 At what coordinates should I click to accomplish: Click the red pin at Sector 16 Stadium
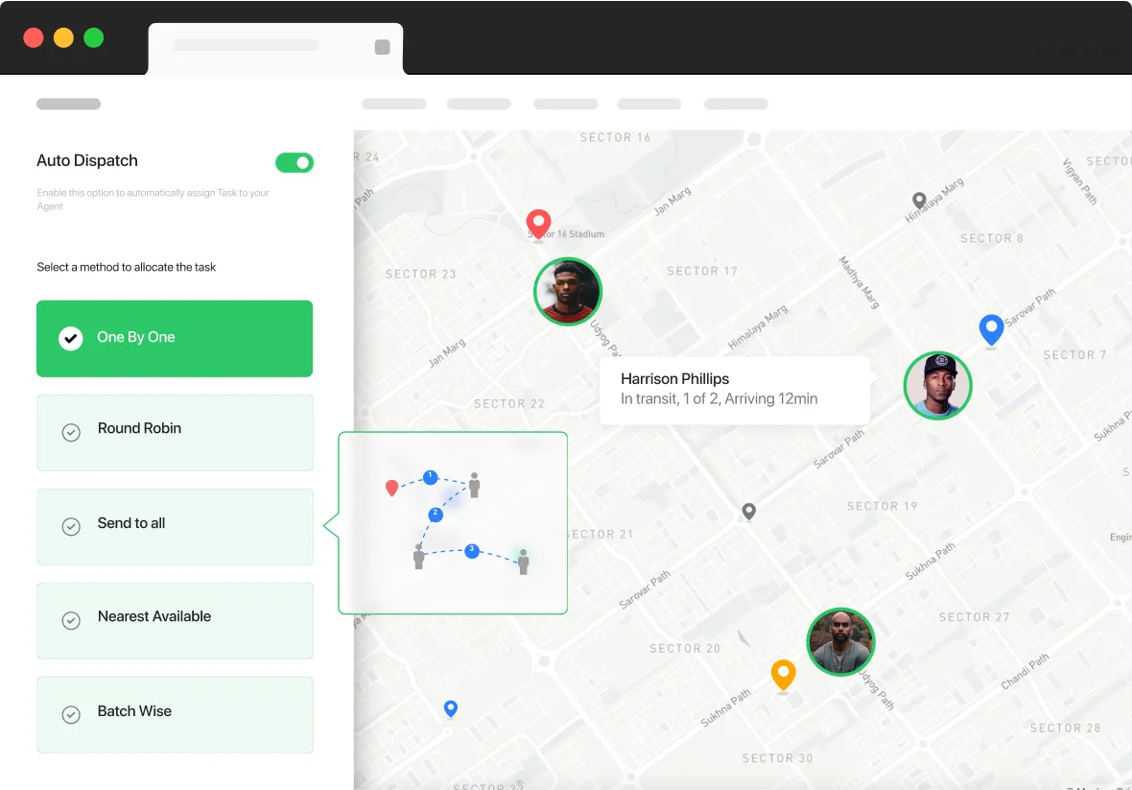point(538,224)
